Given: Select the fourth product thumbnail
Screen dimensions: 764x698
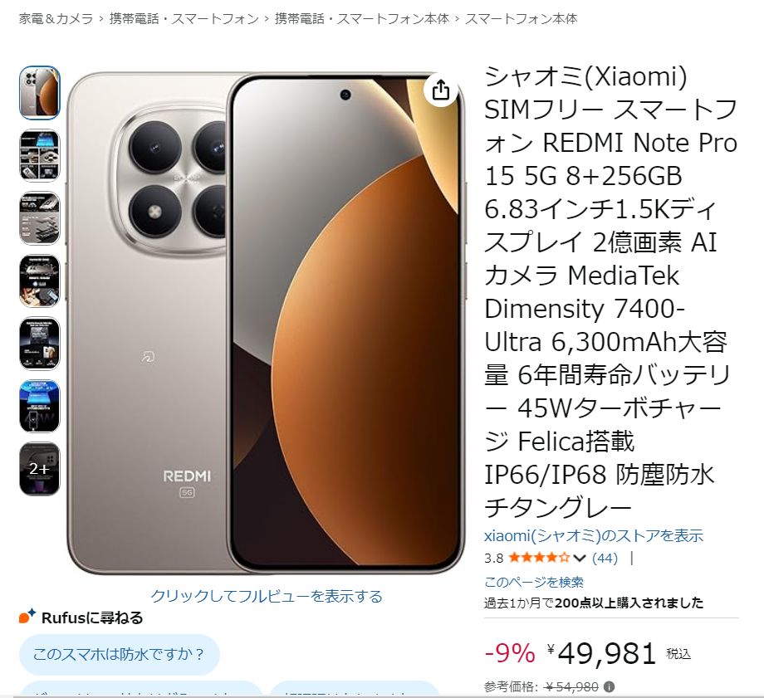Looking at the screenshot, I should (x=40, y=281).
